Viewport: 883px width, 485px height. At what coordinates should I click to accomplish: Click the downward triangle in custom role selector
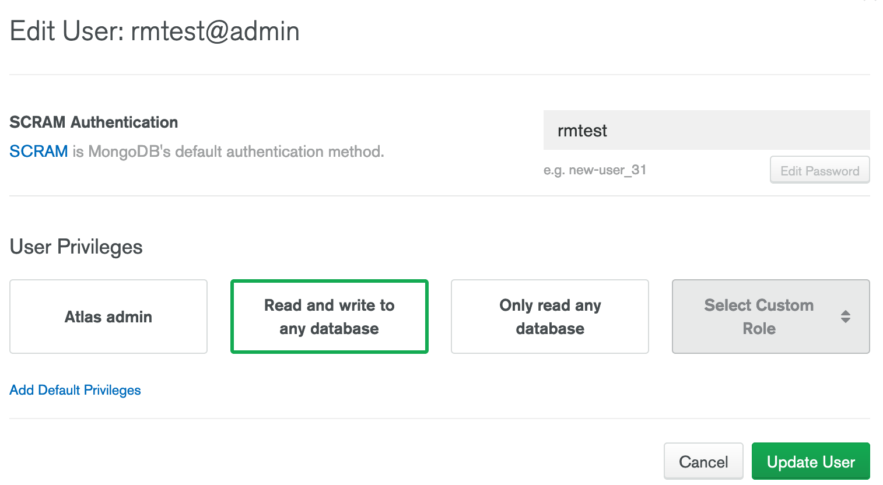pos(846,321)
